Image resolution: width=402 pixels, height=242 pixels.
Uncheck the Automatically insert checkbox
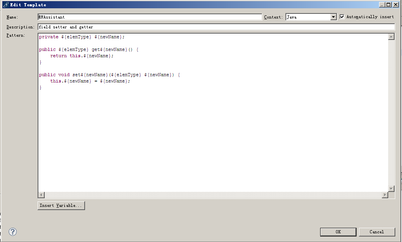tap(342, 17)
